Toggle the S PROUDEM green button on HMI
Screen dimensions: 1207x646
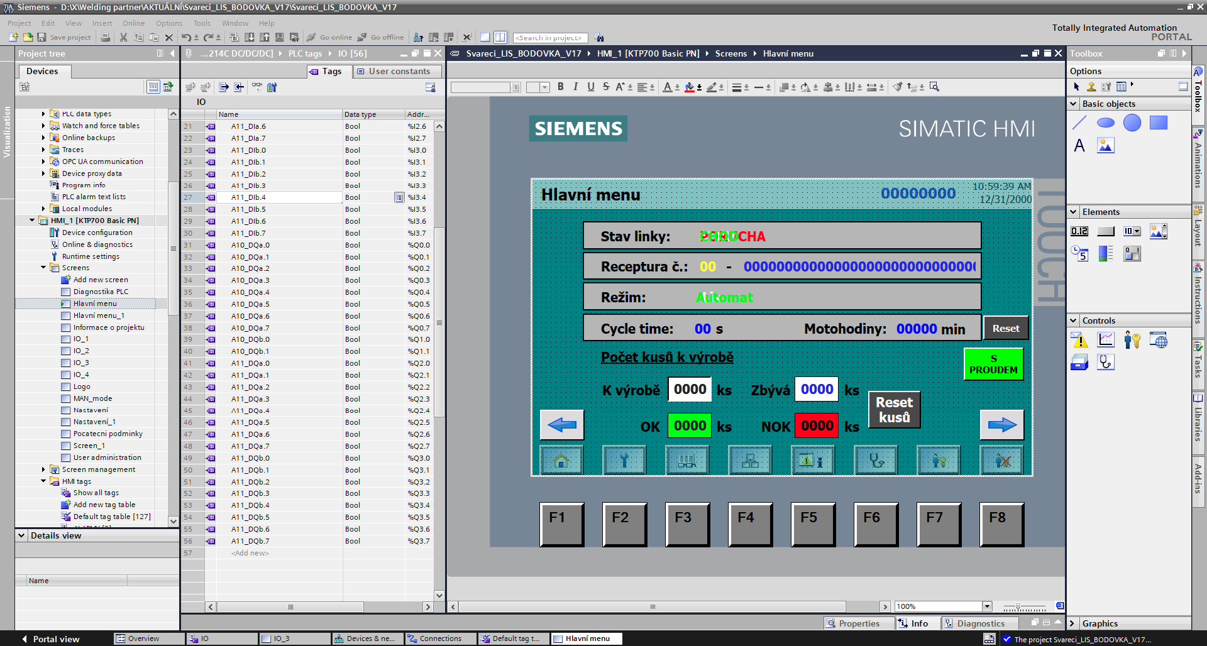[x=993, y=364]
